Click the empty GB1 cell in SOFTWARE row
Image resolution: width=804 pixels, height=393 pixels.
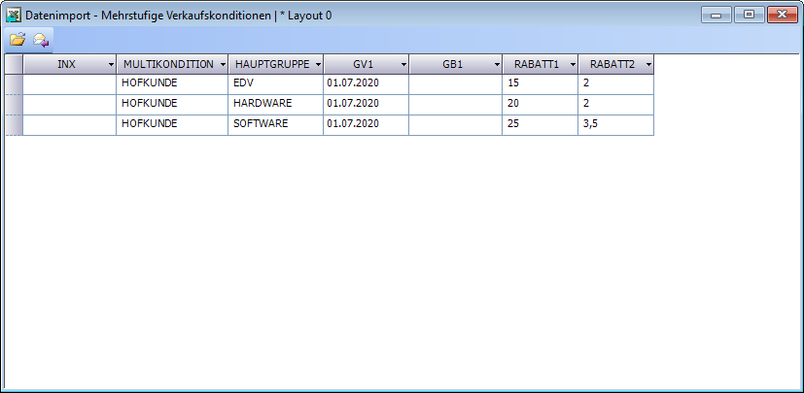455,125
